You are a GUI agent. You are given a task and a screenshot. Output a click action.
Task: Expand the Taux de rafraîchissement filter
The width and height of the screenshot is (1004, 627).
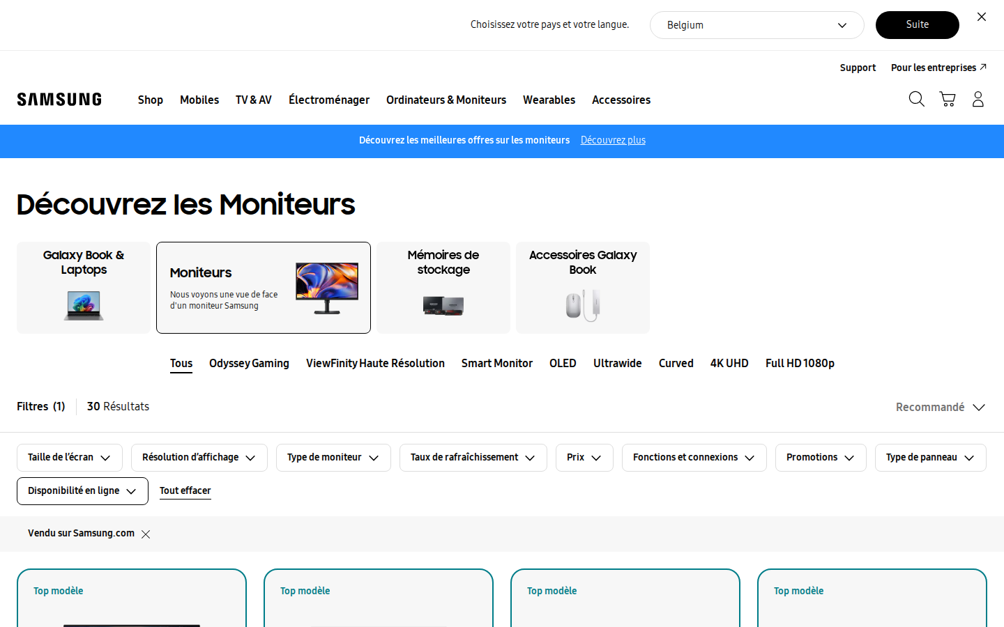[473, 458]
